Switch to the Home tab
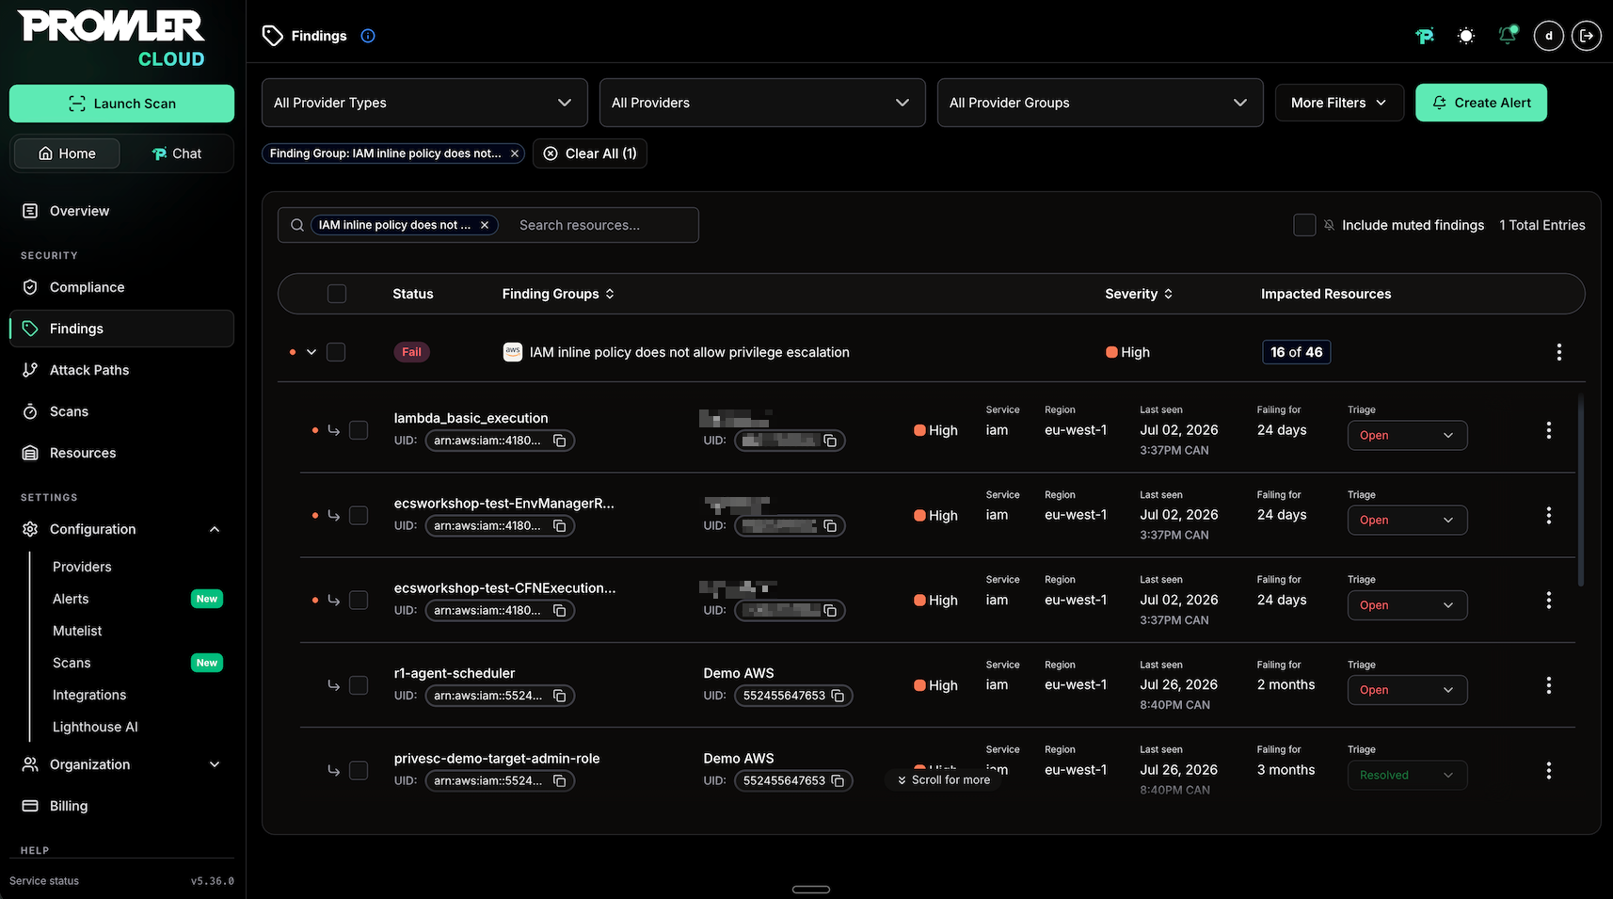The image size is (1613, 899). tap(67, 153)
